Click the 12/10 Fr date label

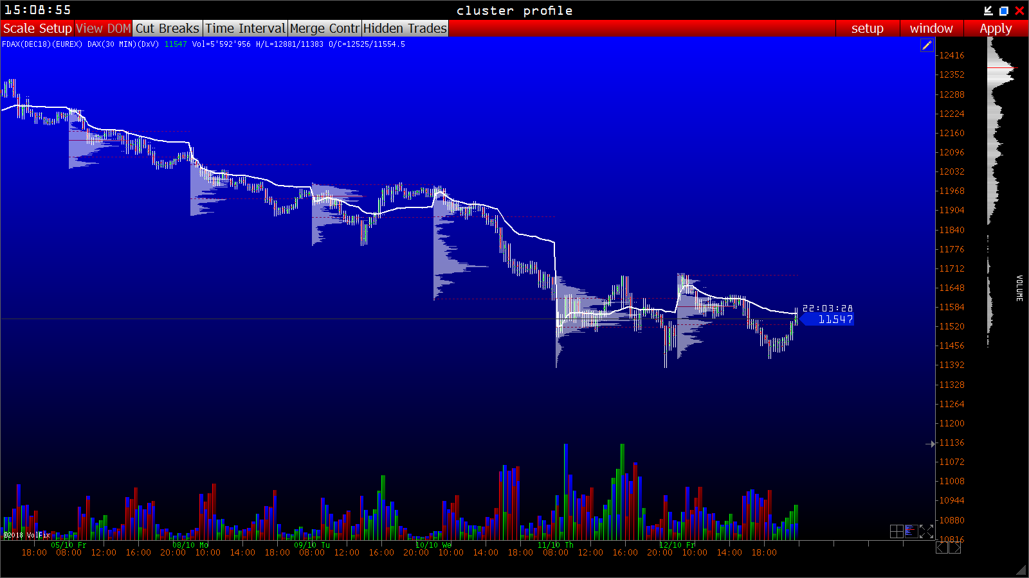pos(677,545)
